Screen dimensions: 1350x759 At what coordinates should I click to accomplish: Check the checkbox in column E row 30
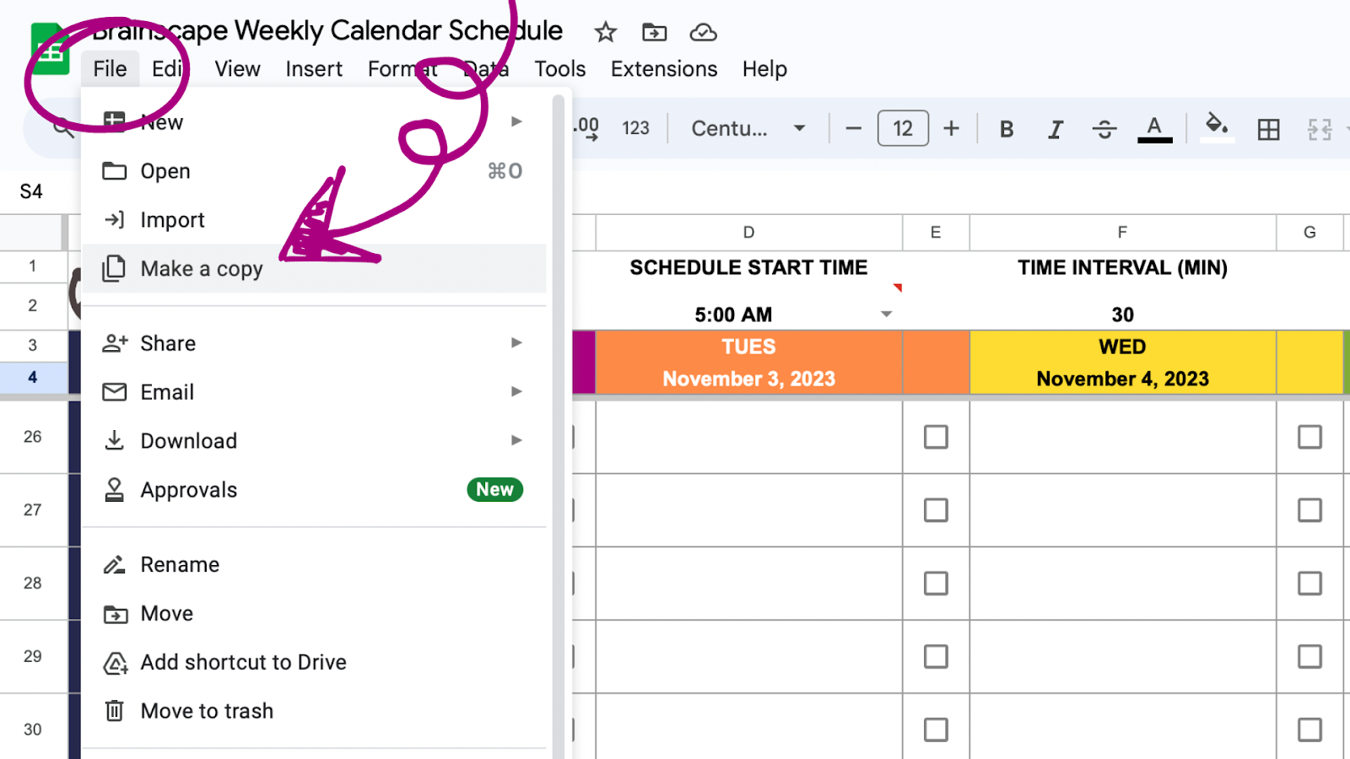937,729
